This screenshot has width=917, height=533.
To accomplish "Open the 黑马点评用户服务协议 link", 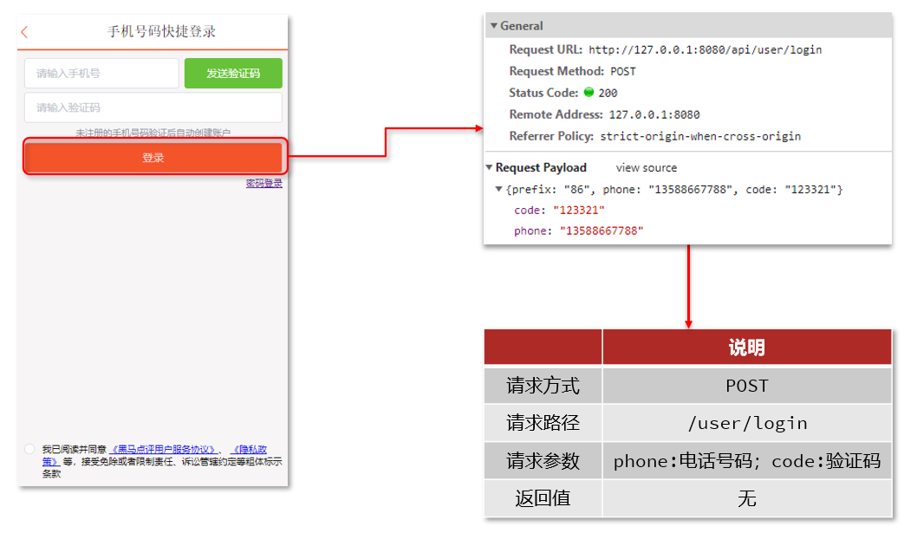I will pyautogui.click(x=164, y=450).
